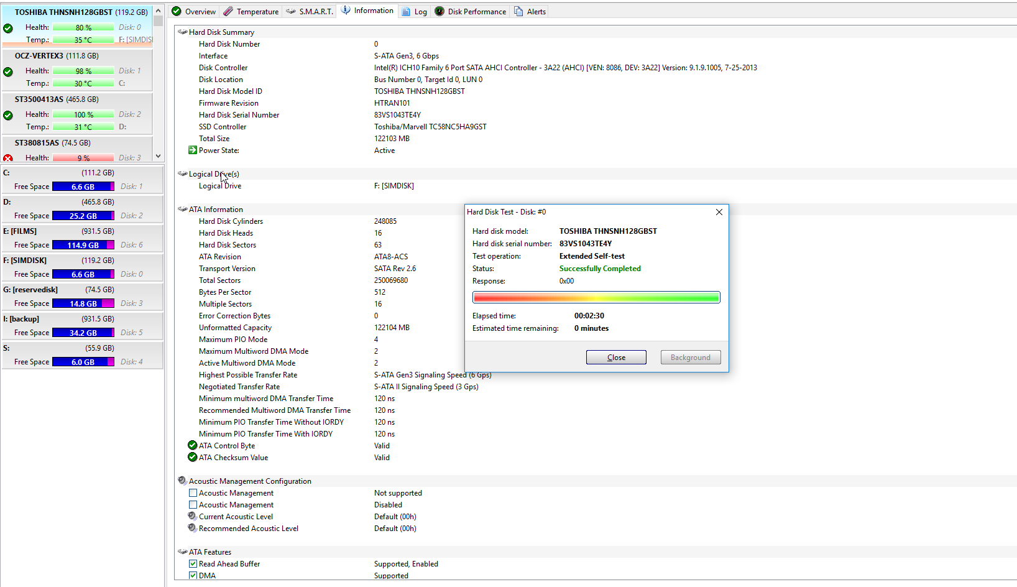Click the 31 °C temperature bar for ST3500413AS

click(83, 127)
